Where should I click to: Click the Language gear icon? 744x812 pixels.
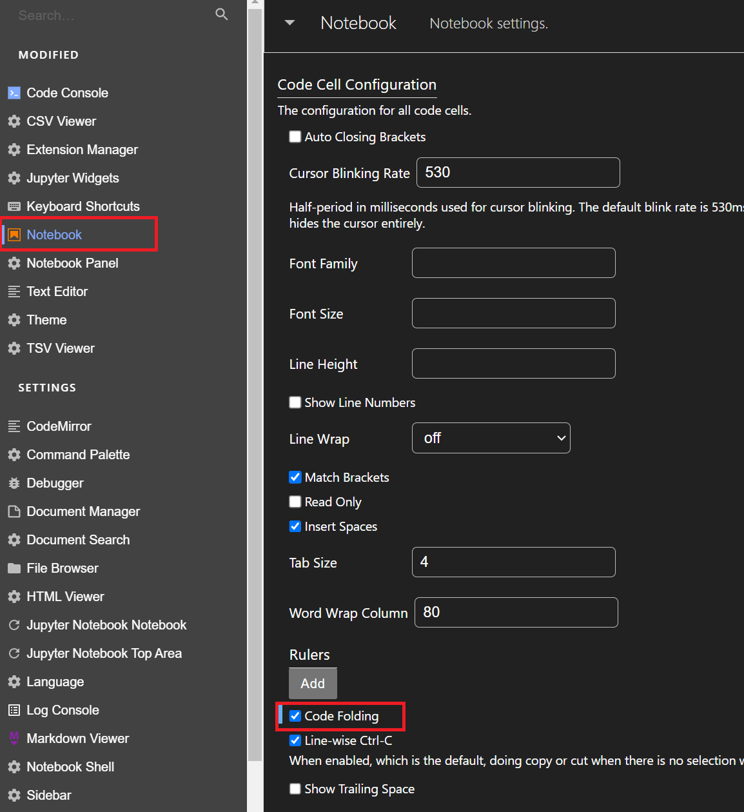click(x=14, y=682)
